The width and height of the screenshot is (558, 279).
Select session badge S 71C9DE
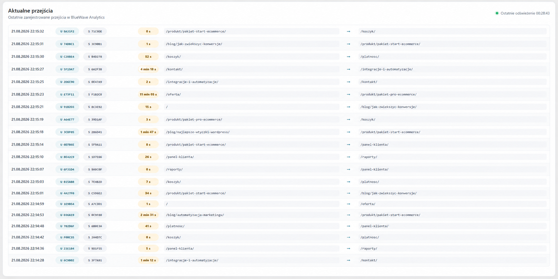[x=95, y=31]
